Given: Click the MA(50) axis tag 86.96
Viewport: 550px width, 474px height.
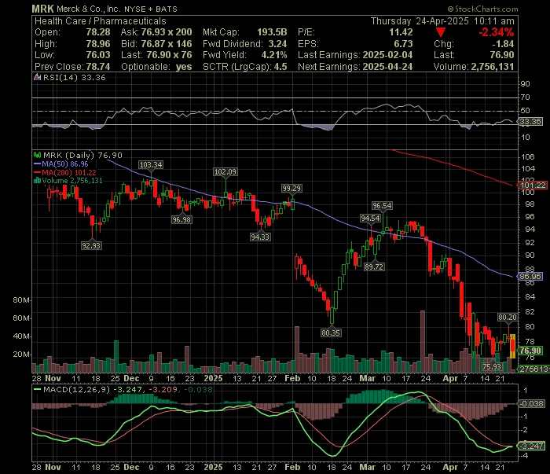Looking at the screenshot, I should (x=530, y=277).
